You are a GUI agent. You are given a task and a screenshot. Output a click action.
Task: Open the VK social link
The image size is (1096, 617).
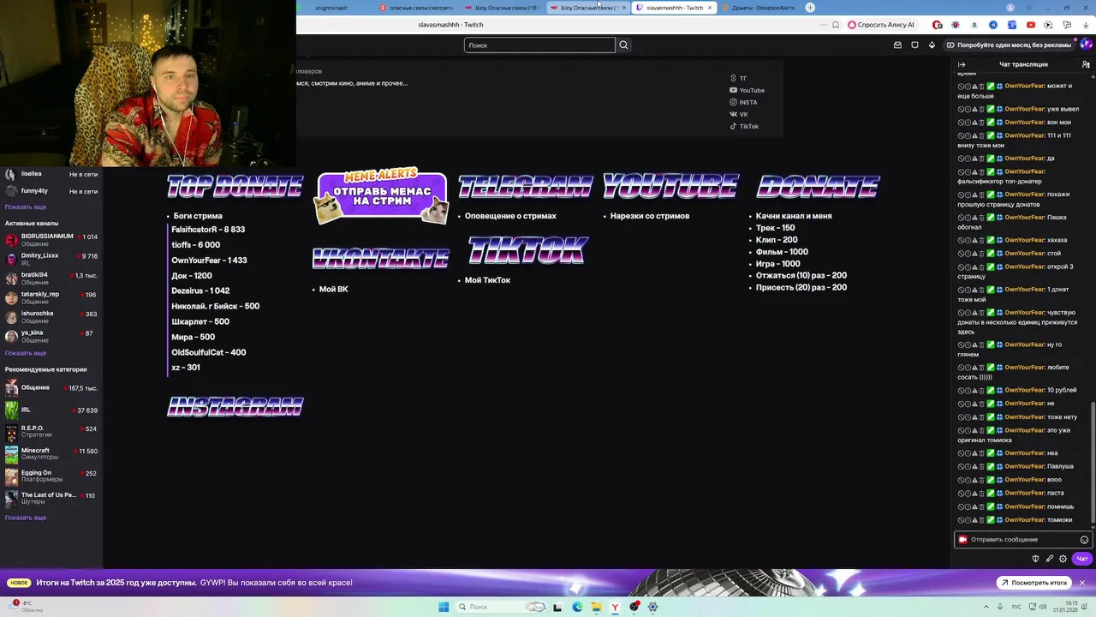pos(738,114)
